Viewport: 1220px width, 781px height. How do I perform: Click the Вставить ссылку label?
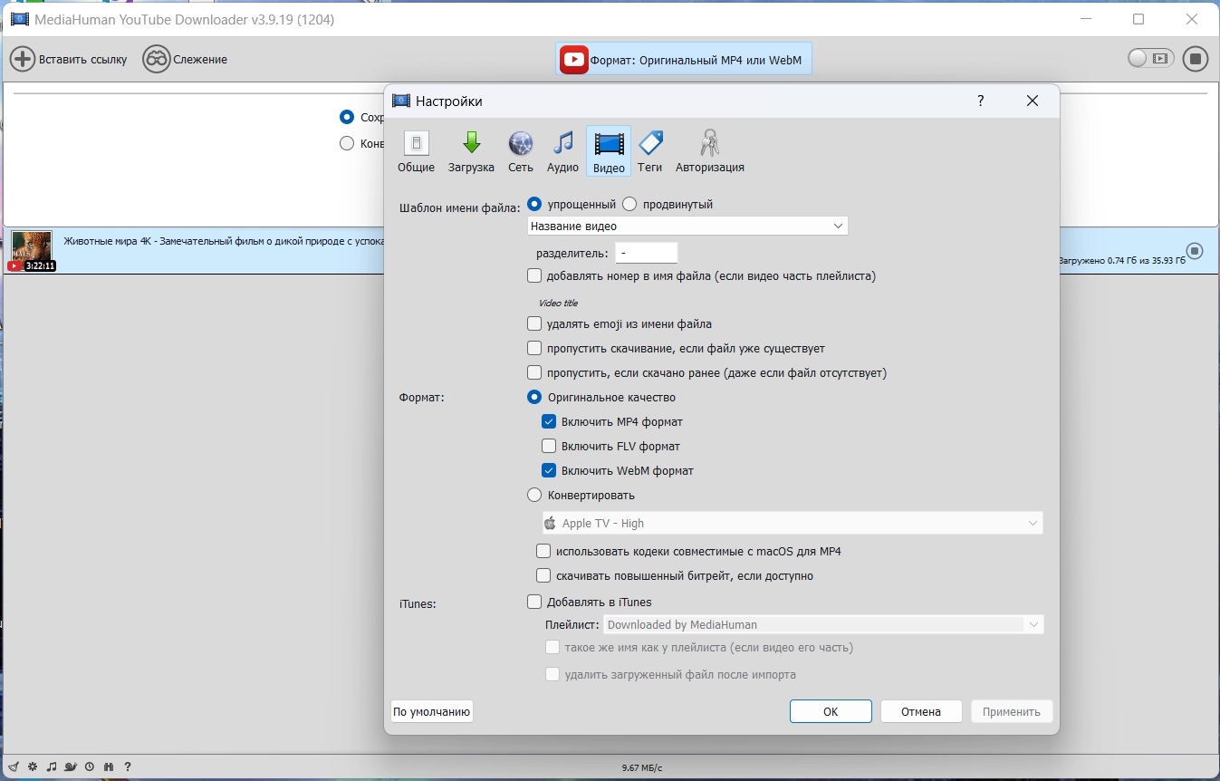click(x=83, y=60)
